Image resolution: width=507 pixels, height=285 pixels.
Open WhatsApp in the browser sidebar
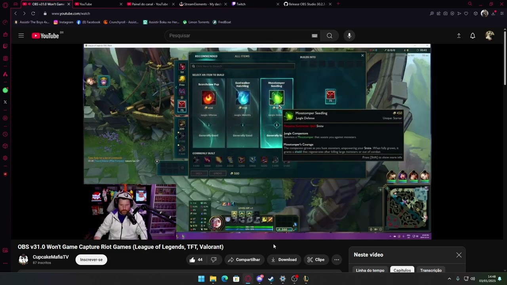pyautogui.click(x=5, y=90)
